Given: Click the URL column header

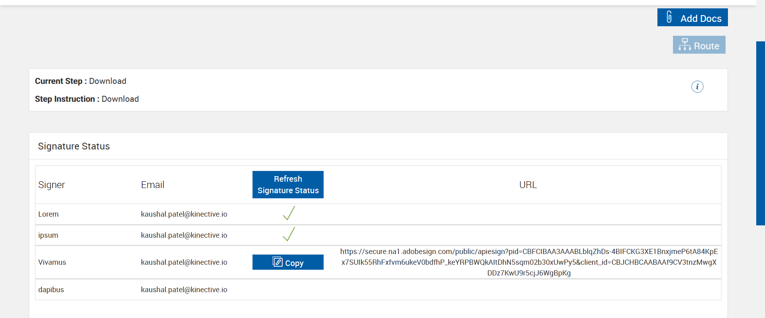Looking at the screenshot, I should coord(528,185).
